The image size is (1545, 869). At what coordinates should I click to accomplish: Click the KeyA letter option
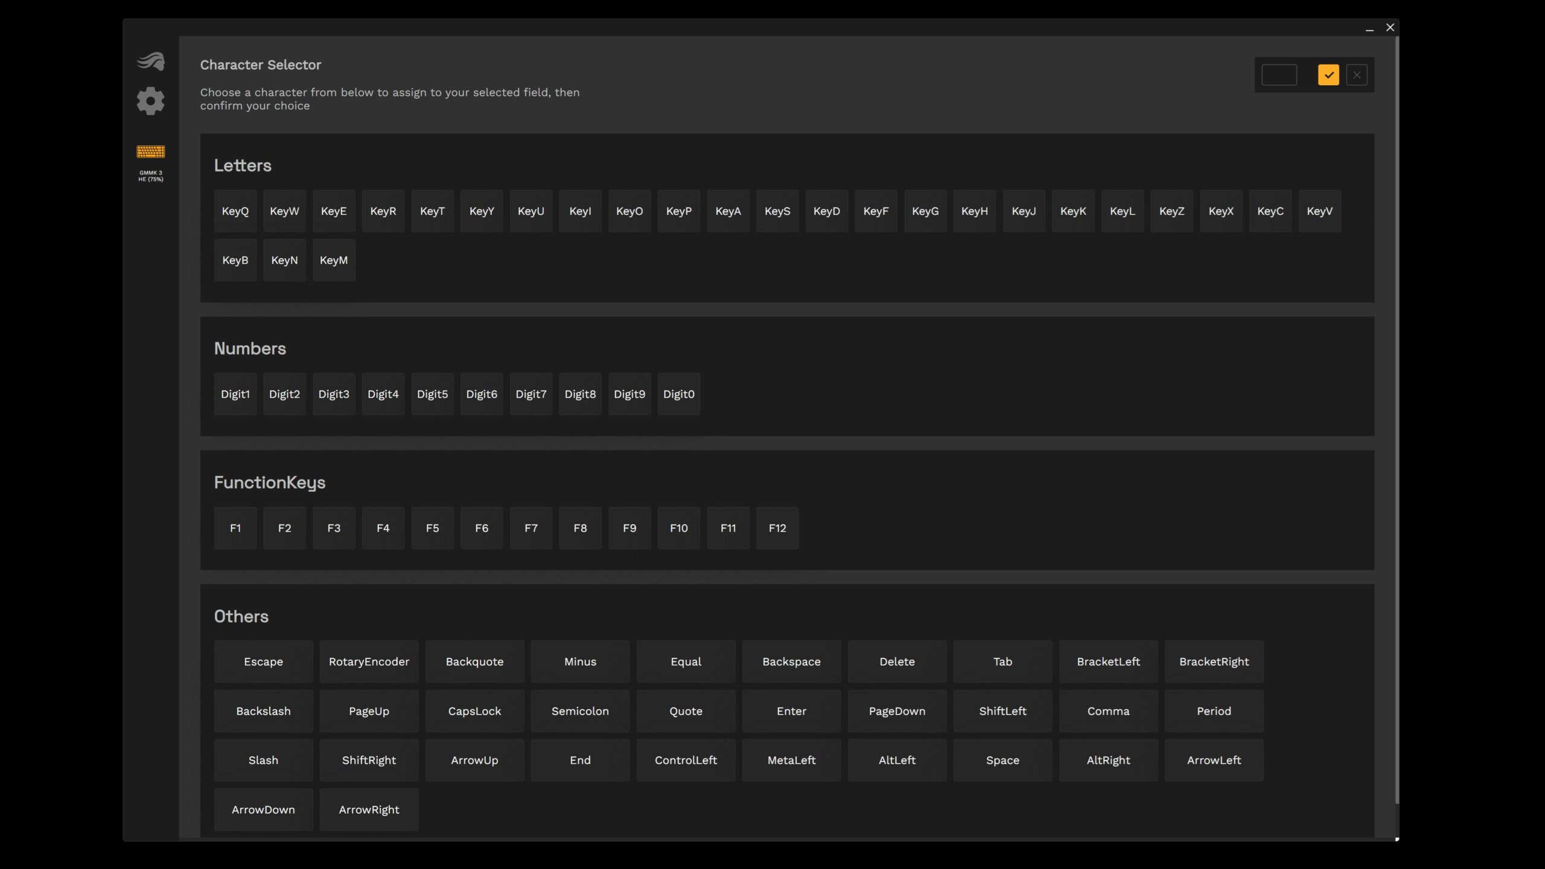click(x=728, y=210)
